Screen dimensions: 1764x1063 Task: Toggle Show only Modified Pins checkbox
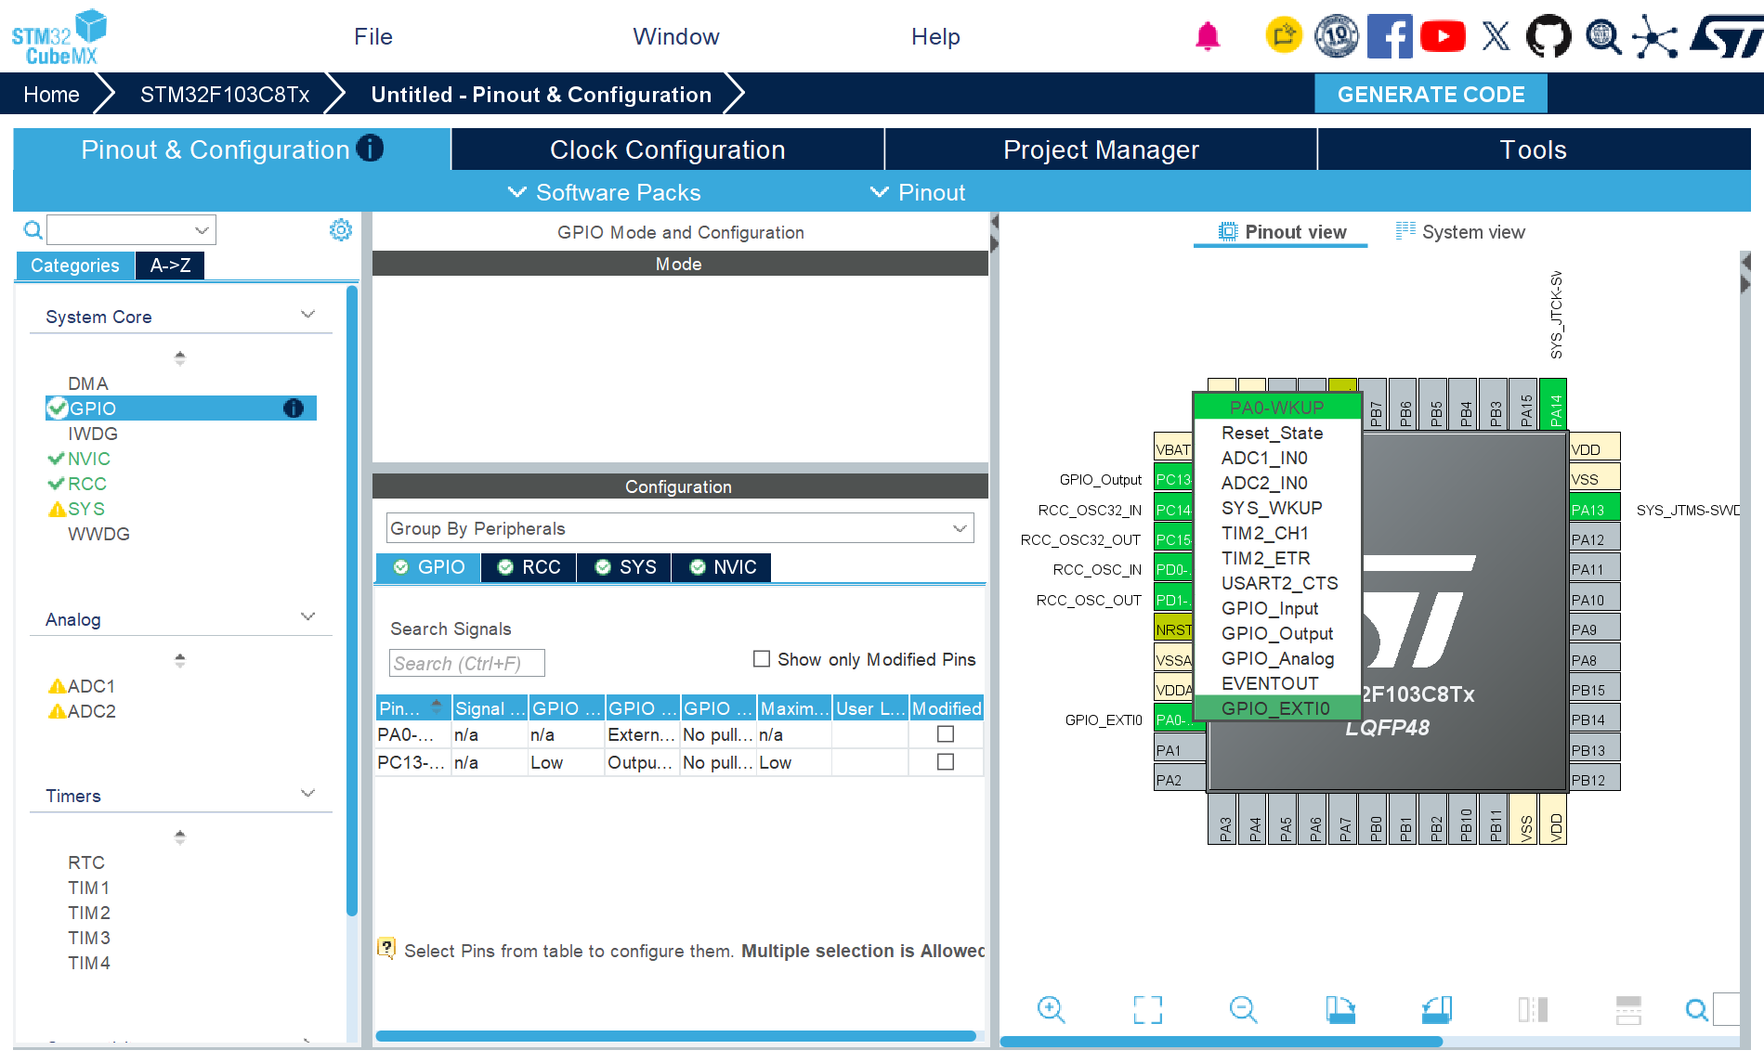[x=762, y=658]
